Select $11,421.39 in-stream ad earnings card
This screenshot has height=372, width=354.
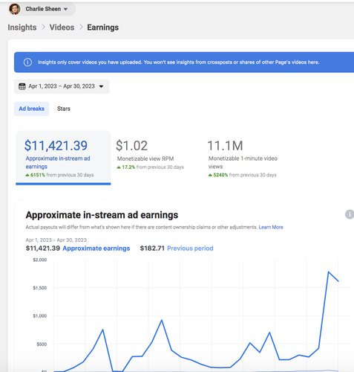click(x=63, y=158)
